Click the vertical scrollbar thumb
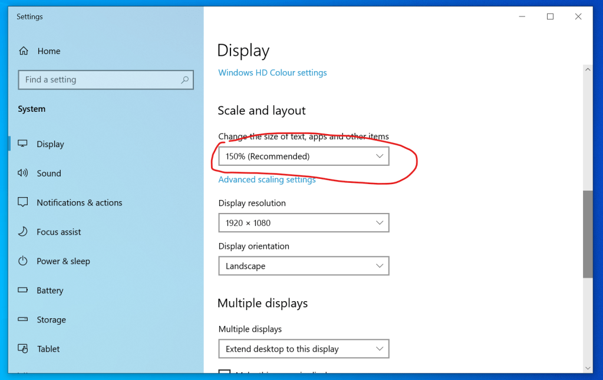Image resolution: width=603 pixels, height=380 pixels. [x=588, y=234]
